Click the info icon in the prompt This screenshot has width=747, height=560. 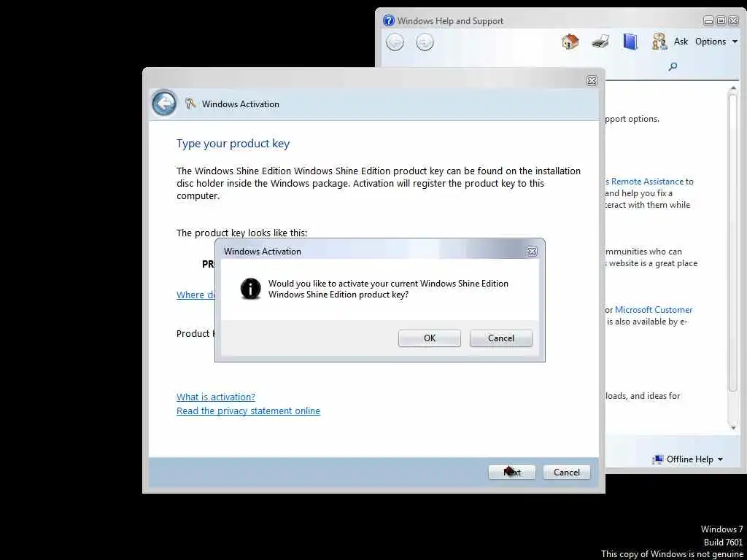pos(251,289)
